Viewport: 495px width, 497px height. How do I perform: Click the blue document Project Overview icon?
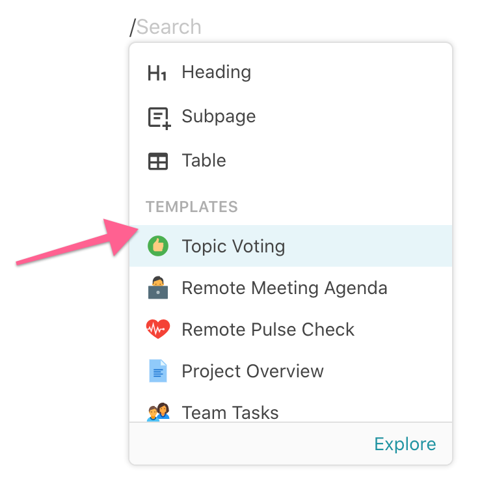click(158, 371)
